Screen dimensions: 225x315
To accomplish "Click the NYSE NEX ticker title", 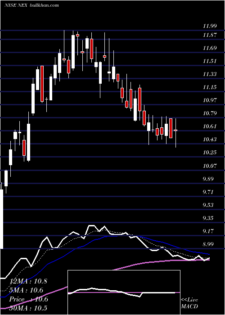I will tap(16, 5).
